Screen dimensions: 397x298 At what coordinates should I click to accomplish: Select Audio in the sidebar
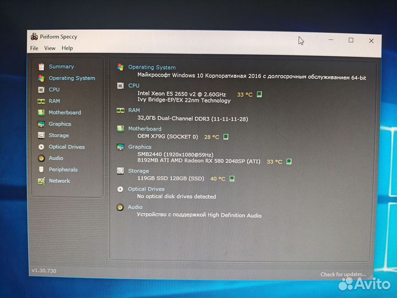[56, 158]
